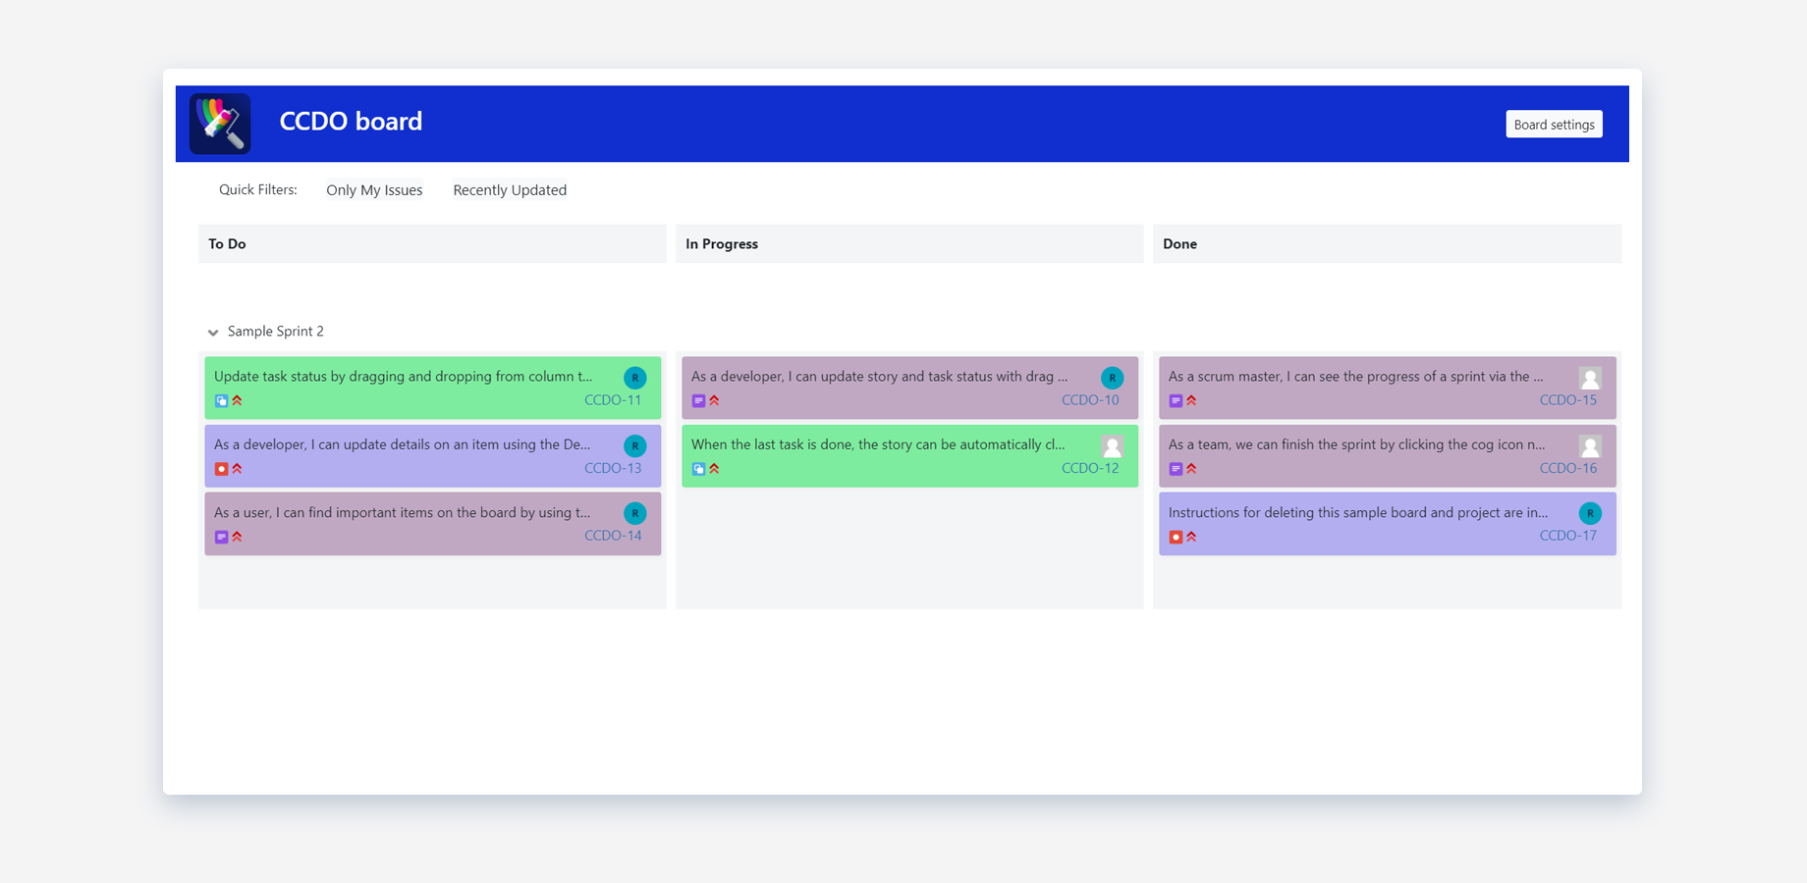Click the assignee avatar on CCDO-11
1807x883 pixels.
coord(635,378)
